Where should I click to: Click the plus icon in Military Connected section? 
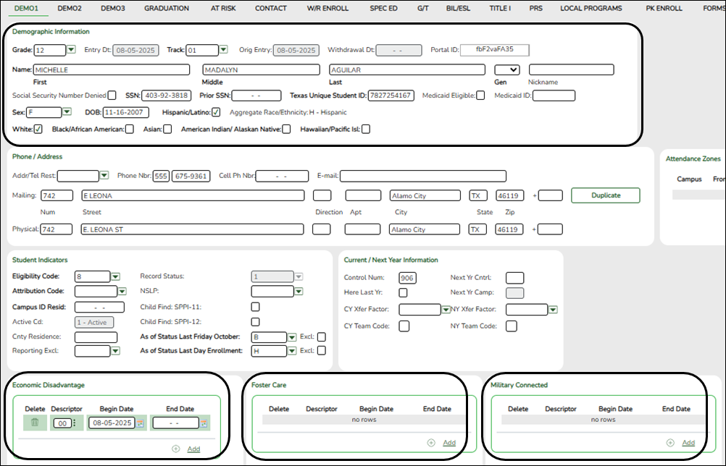point(670,442)
